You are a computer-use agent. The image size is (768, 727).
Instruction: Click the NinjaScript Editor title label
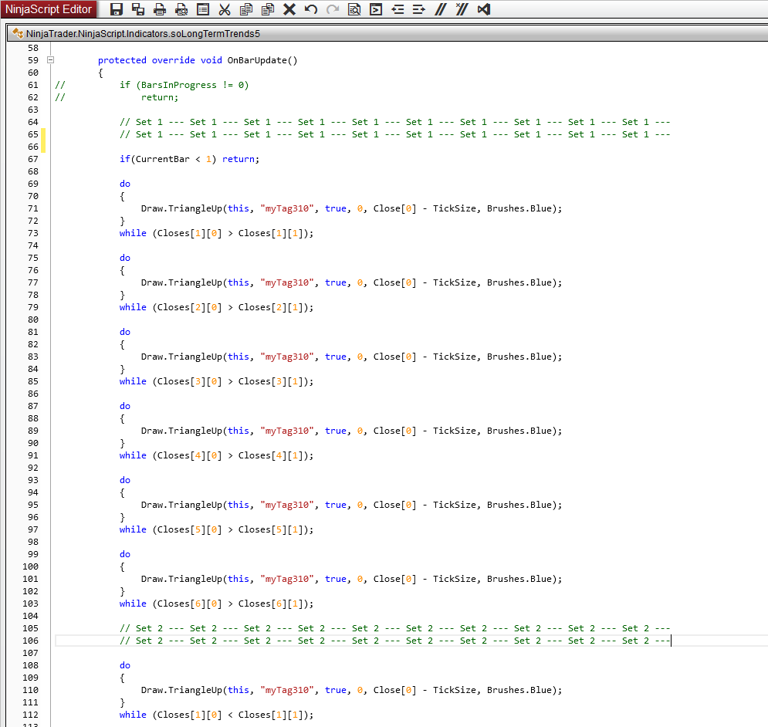coord(49,9)
